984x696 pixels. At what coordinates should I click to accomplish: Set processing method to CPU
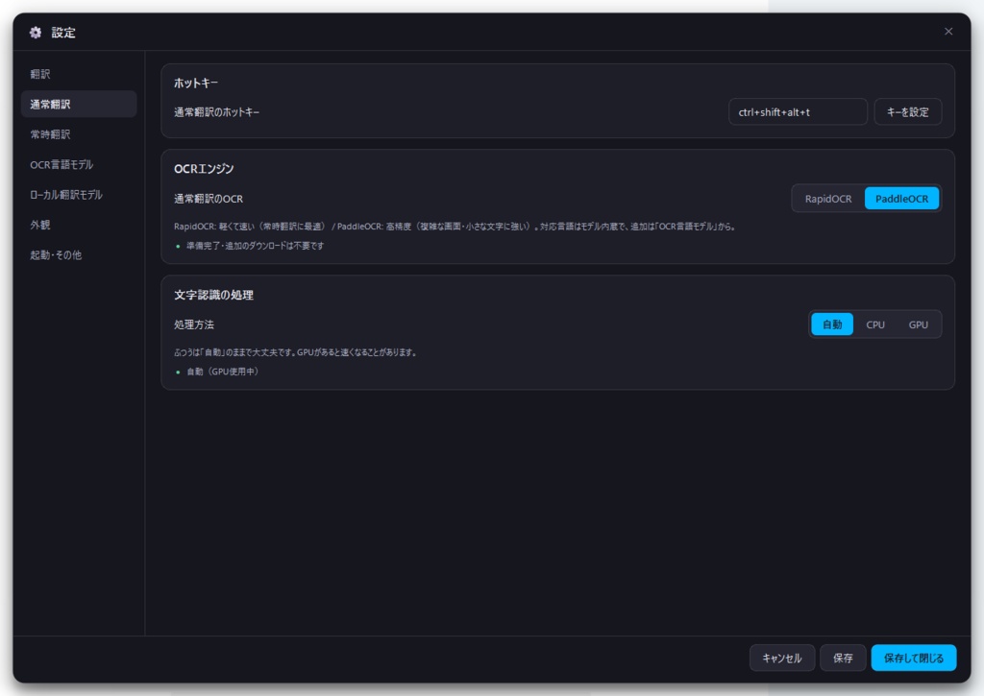[x=875, y=324]
